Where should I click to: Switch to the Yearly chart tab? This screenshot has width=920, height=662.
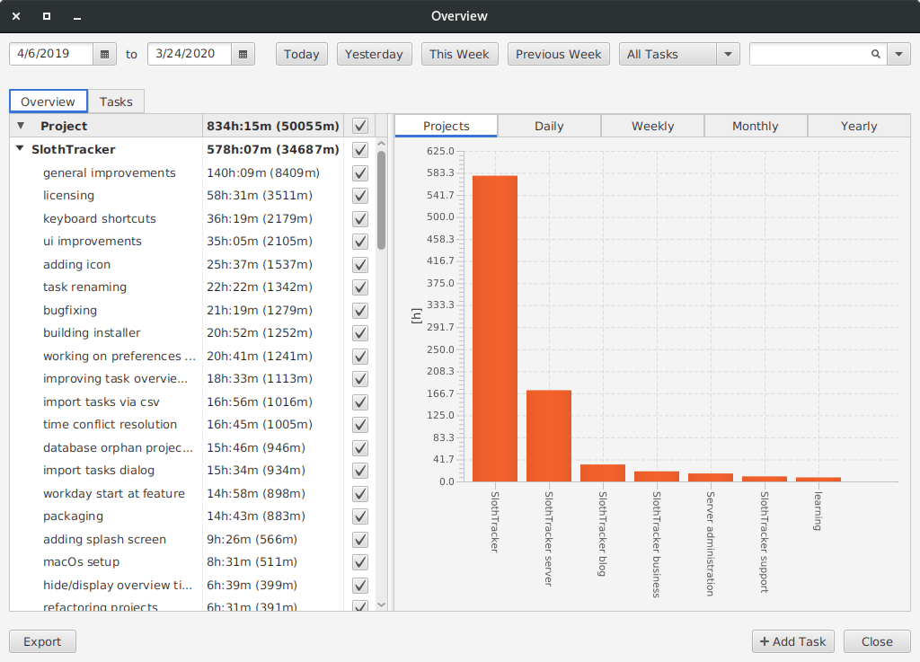[x=859, y=126]
